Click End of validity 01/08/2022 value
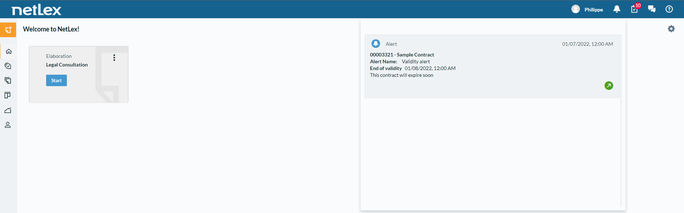684x213 pixels. click(x=430, y=68)
